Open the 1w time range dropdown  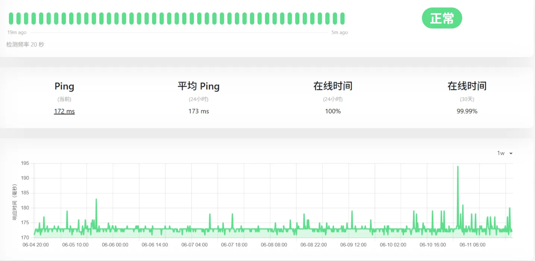coord(505,153)
